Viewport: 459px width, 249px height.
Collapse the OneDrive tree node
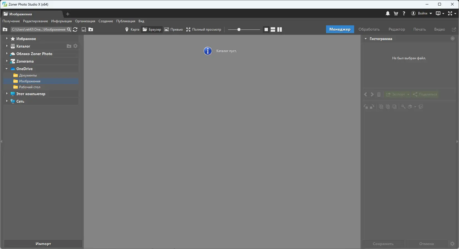click(7, 69)
